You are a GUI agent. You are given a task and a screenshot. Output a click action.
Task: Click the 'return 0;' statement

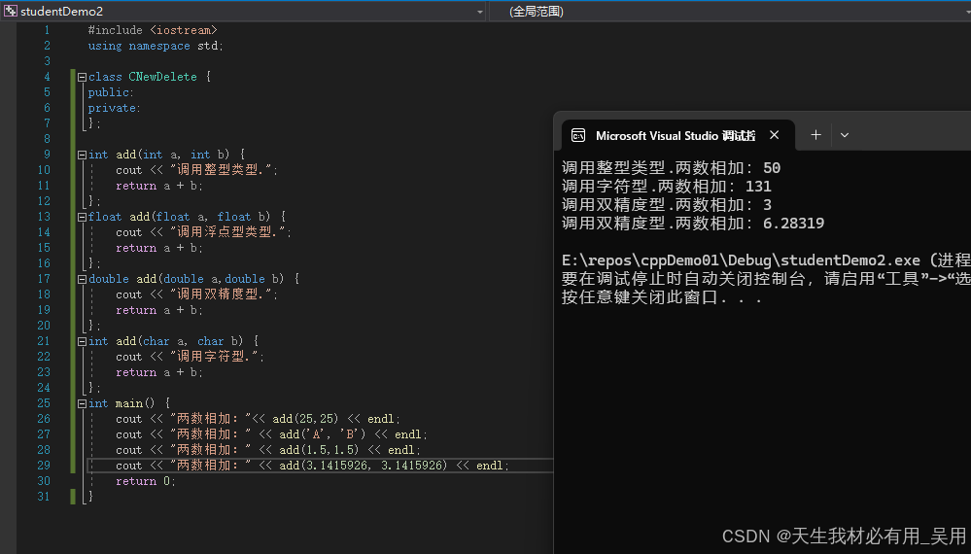click(x=146, y=481)
